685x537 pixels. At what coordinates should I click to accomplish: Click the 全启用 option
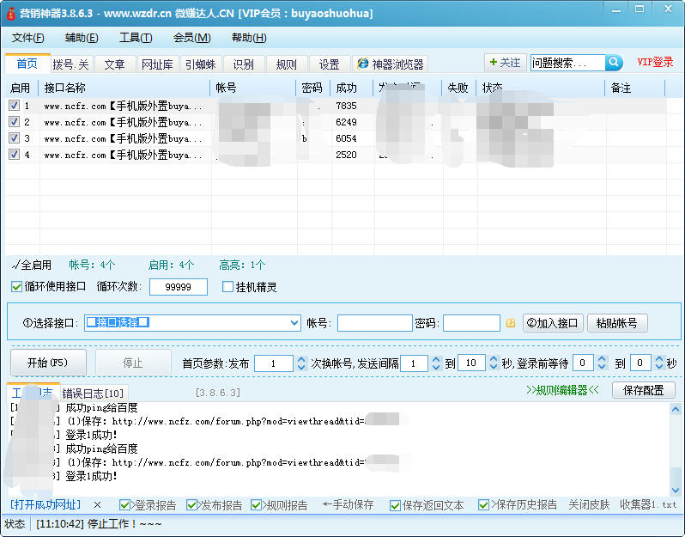[x=32, y=265]
